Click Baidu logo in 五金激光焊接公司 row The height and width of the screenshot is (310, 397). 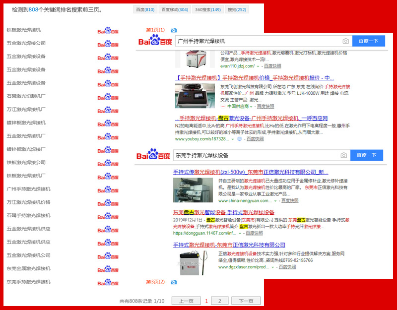tap(108, 44)
